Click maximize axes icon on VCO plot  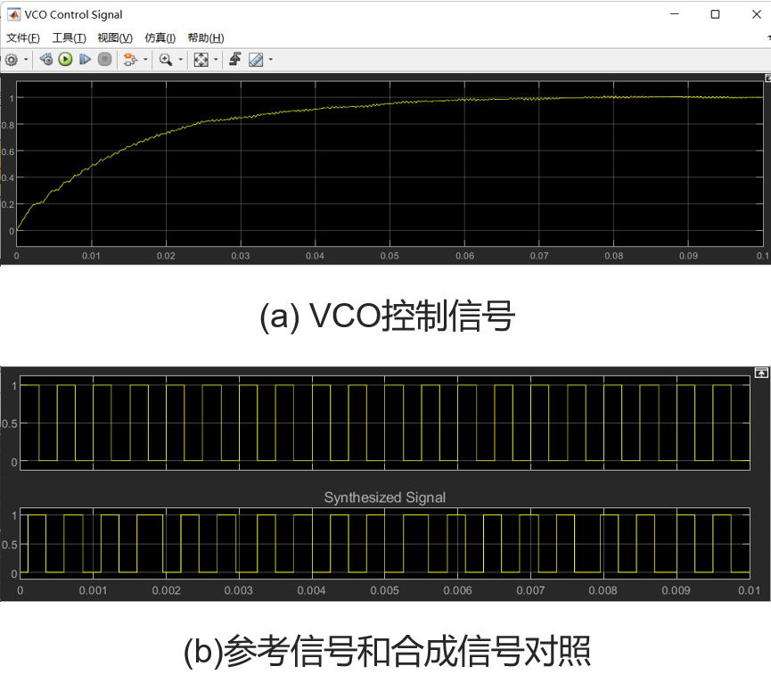coord(767,78)
